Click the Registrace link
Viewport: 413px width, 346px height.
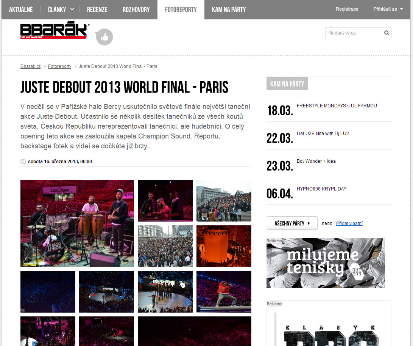tap(347, 9)
